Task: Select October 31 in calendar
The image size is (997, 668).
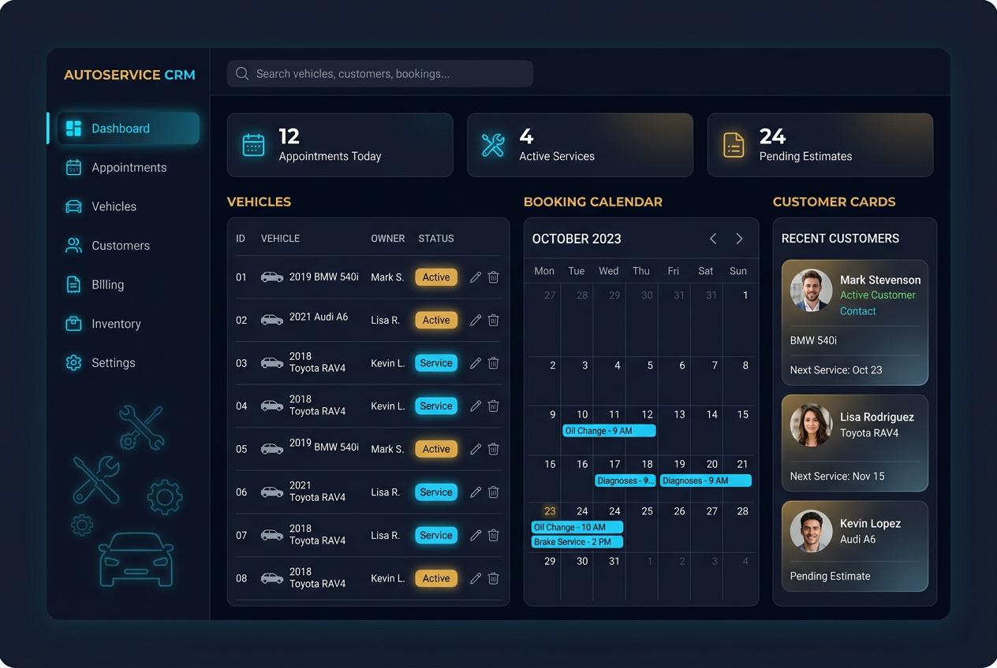Action: tap(614, 562)
